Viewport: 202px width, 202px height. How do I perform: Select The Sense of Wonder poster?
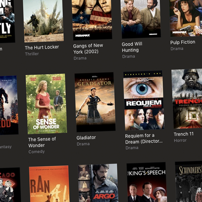pyautogui.click(x=46, y=104)
